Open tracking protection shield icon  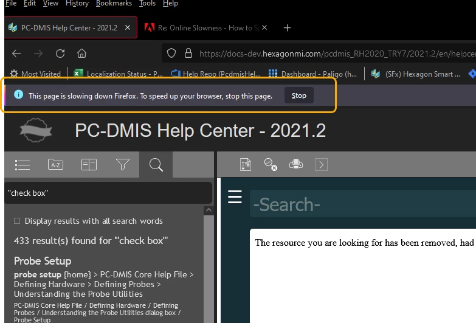click(171, 53)
